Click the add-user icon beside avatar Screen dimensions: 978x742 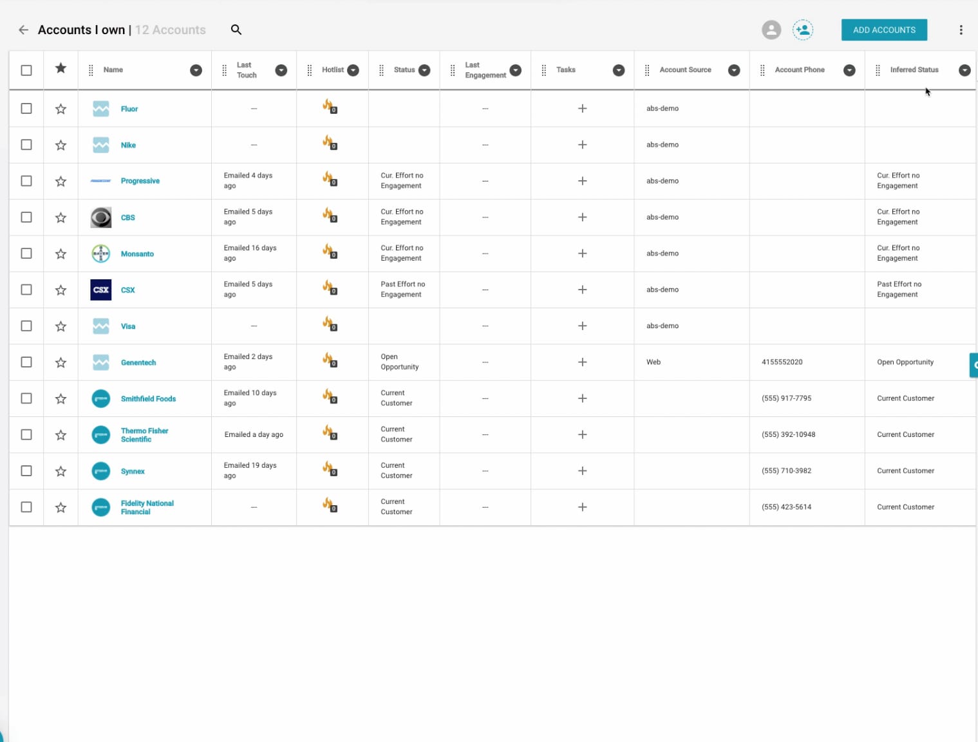[x=803, y=30]
